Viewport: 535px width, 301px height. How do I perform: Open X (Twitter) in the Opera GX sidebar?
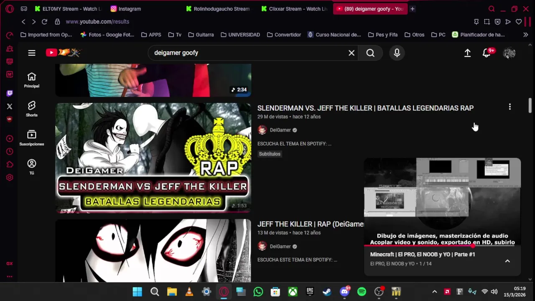10,107
